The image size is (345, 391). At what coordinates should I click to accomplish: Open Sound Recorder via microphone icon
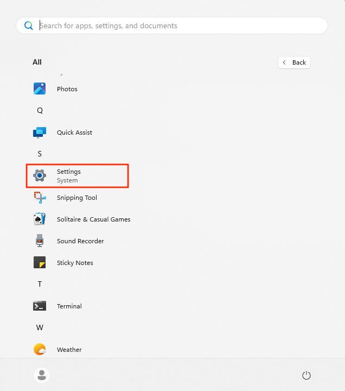click(x=40, y=241)
